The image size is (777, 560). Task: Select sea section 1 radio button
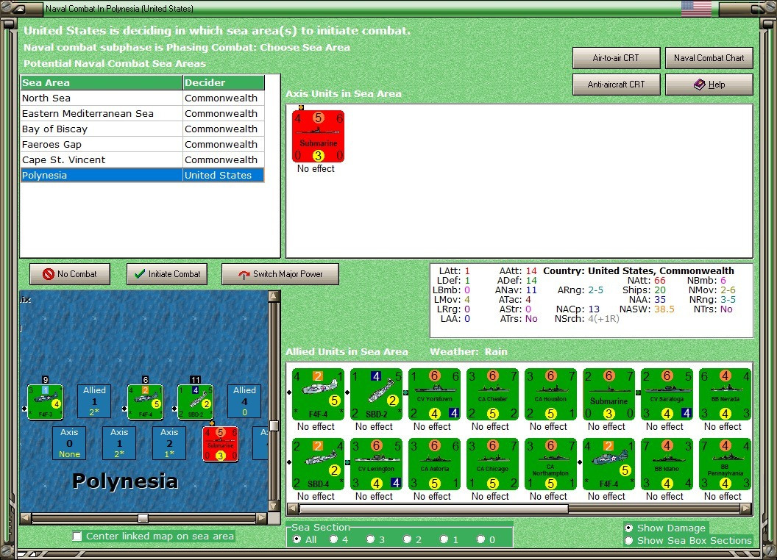[x=444, y=539]
